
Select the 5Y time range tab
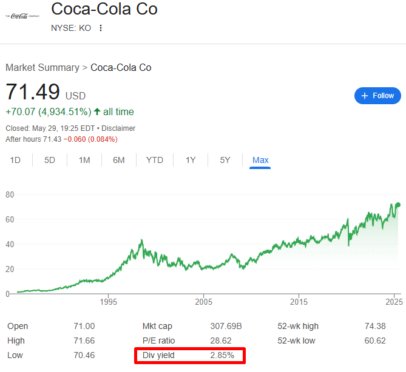[x=225, y=160]
